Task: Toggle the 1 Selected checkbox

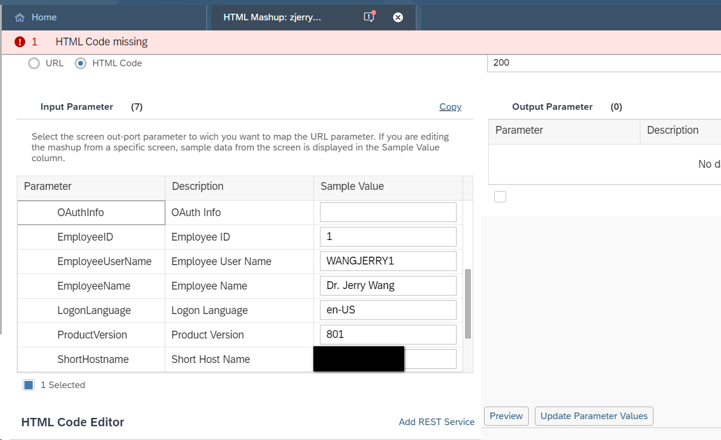Action: (x=29, y=385)
